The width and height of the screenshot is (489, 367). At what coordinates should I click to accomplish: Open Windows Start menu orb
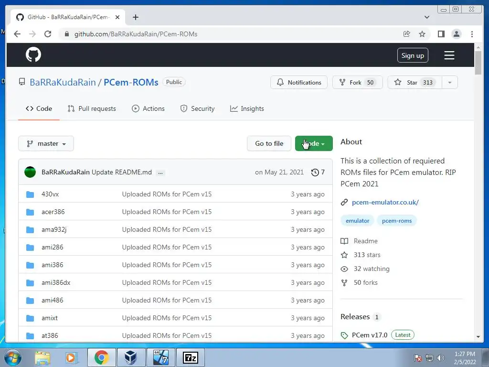13,357
